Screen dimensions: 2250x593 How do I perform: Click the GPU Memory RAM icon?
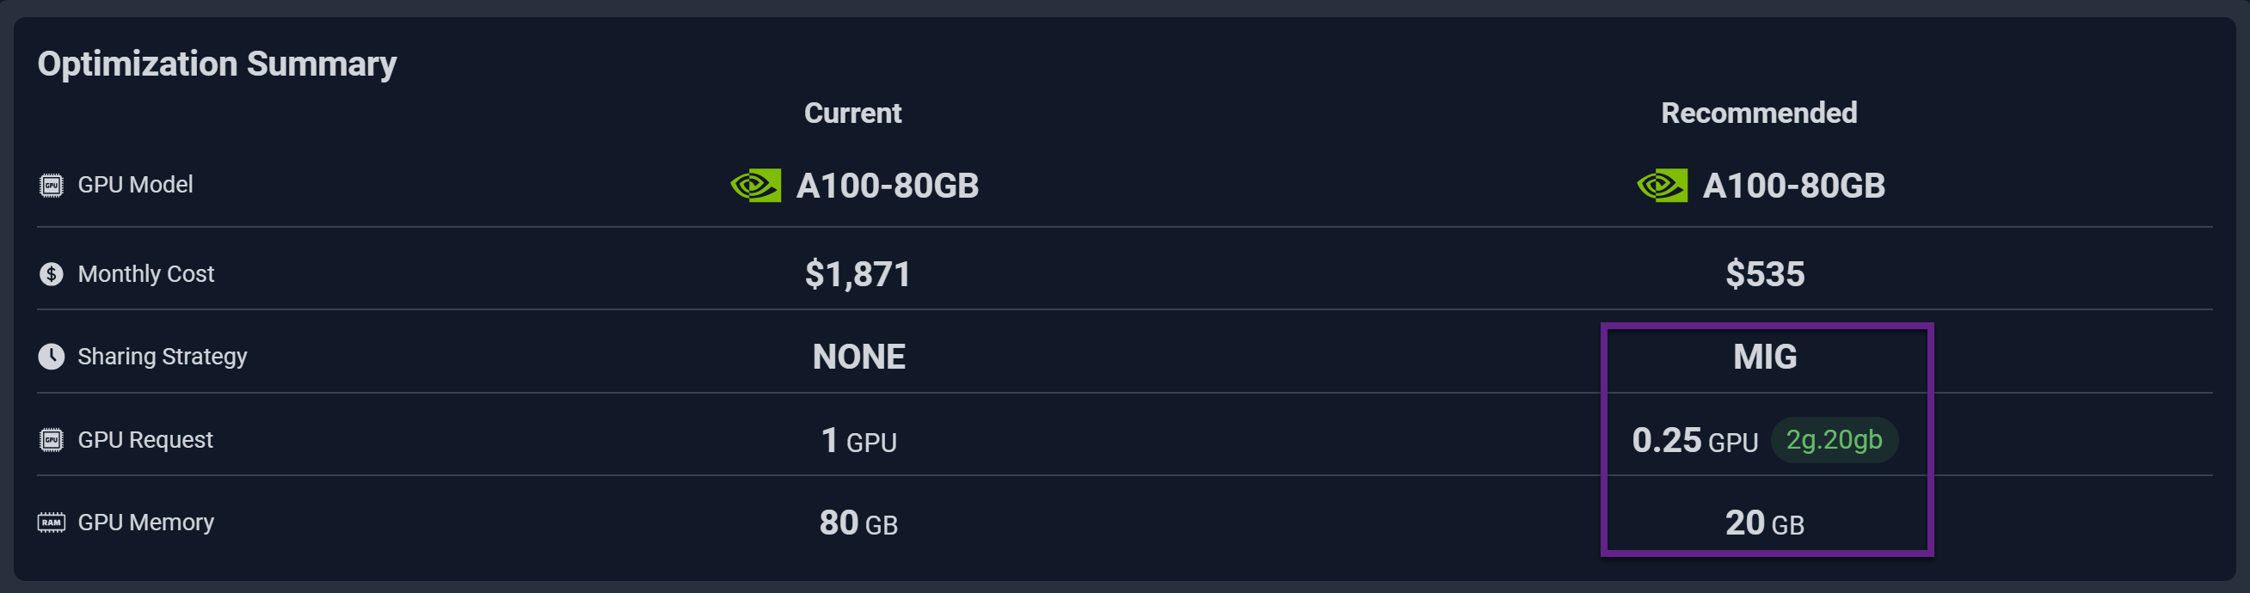click(x=52, y=523)
